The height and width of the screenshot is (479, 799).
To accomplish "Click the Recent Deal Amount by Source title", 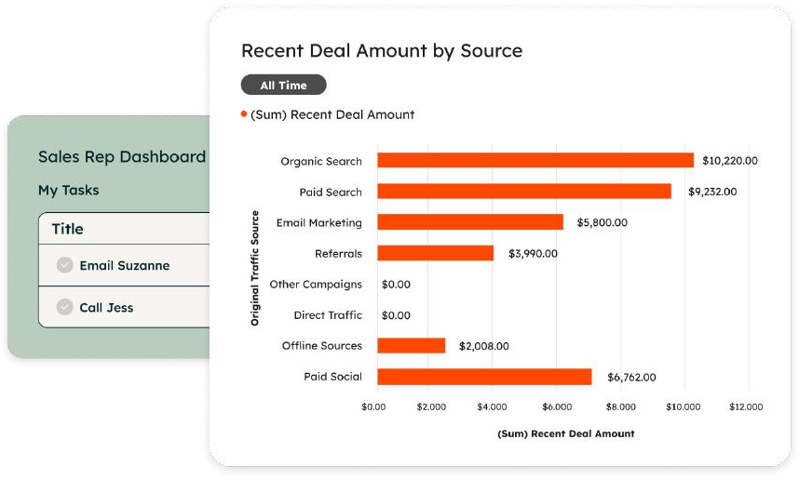I will tap(381, 50).
